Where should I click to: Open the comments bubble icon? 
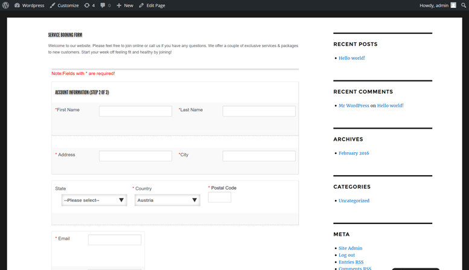103,5
